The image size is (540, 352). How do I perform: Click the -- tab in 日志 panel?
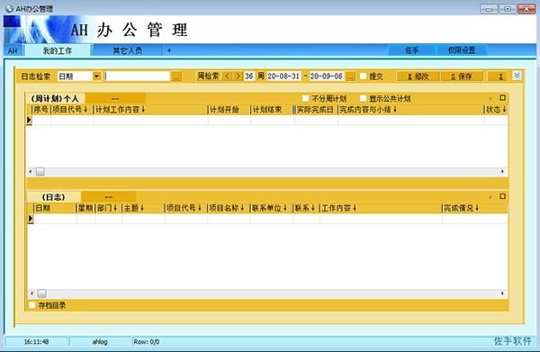109,197
